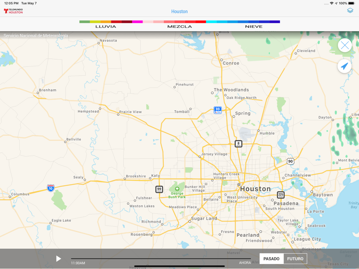Click George Bush Park green marker

[x=177, y=189]
